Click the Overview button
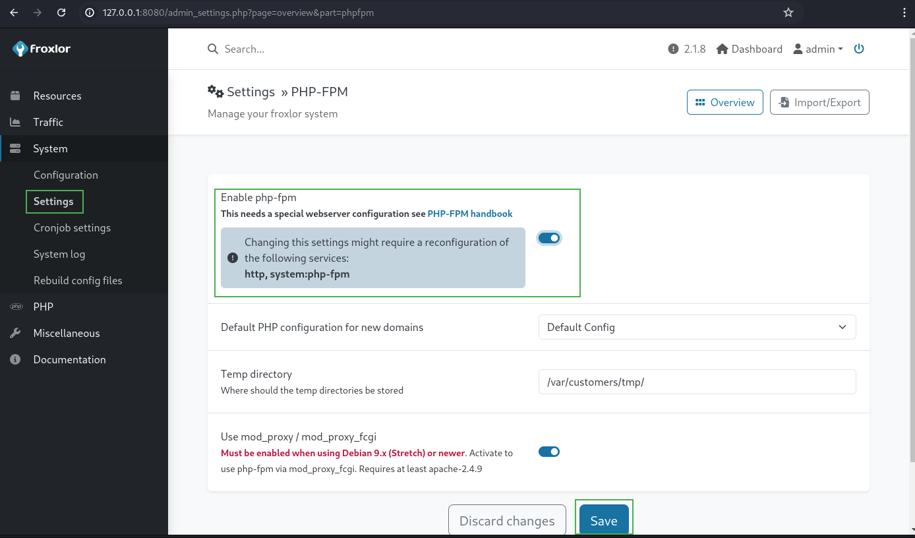The image size is (915, 538). [725, 102]
